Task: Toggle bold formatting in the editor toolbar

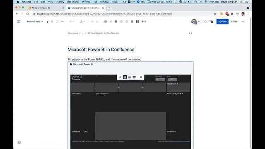Action: point(52,22)
